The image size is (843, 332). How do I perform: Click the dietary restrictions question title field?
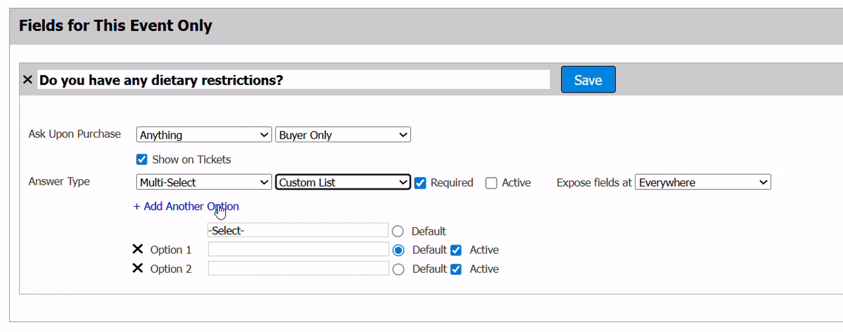point(293,80)
